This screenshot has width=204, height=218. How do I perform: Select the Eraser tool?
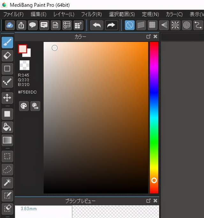tap(7, 55)
